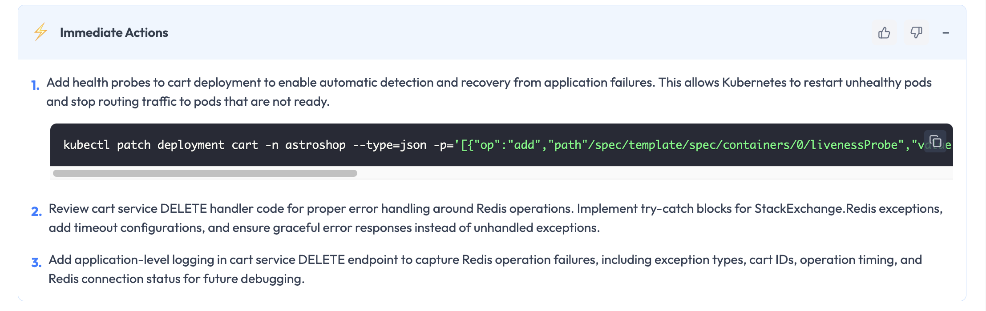
Task: Click the lightning bolt icon
Action: point(40,32)
